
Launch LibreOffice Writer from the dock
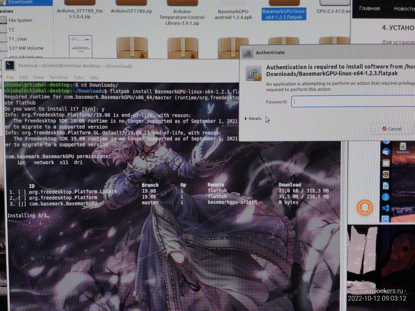[386, 186]
